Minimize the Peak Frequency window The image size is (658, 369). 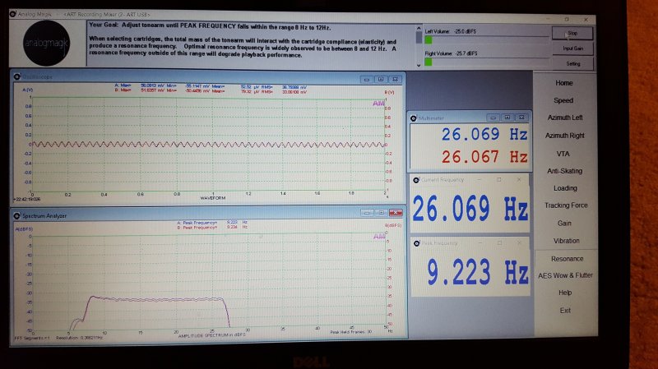tap(480, 242)
